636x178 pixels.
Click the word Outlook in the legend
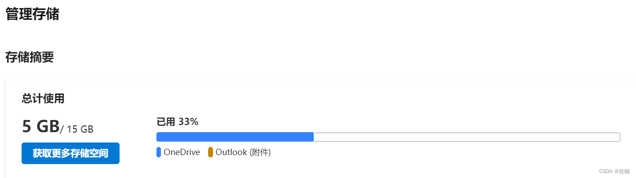(x=231, y=152)
